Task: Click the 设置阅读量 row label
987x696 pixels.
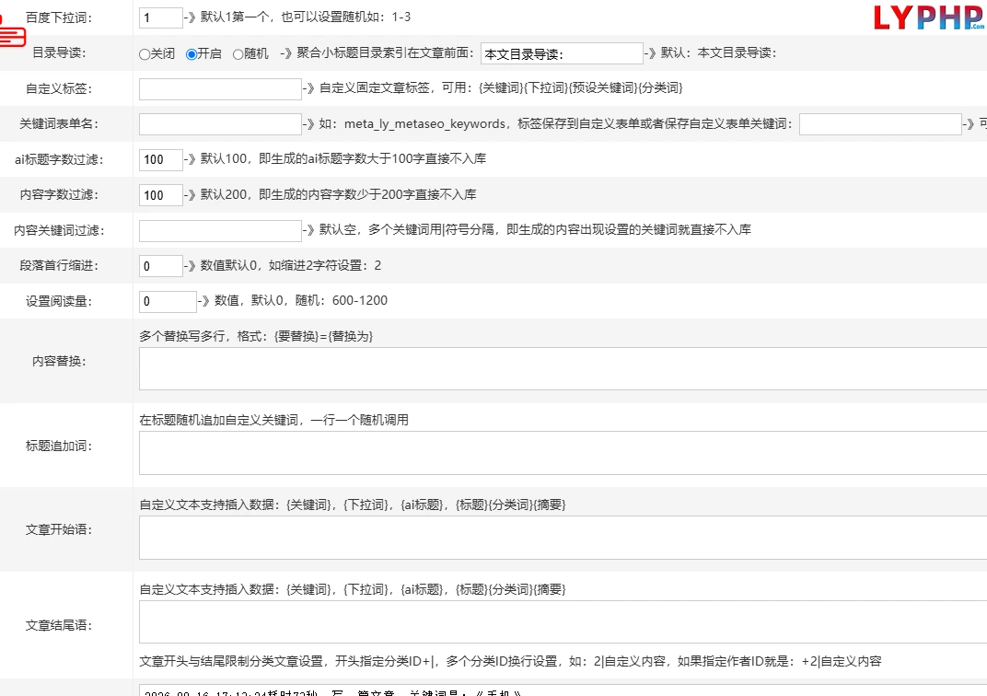Action: [x=59, y=301]
